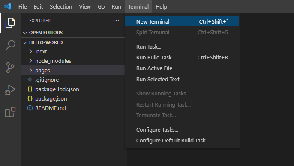
Task: Close the Terminal menu in menu bar
Action: point(138,6)
